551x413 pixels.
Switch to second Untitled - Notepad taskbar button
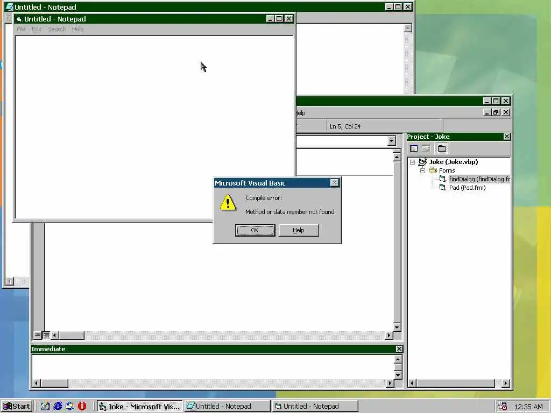coord(315,407)
